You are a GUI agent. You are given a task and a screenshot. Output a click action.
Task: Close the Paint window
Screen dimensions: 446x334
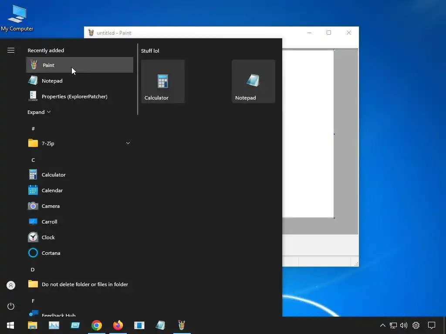click(349, 33)
